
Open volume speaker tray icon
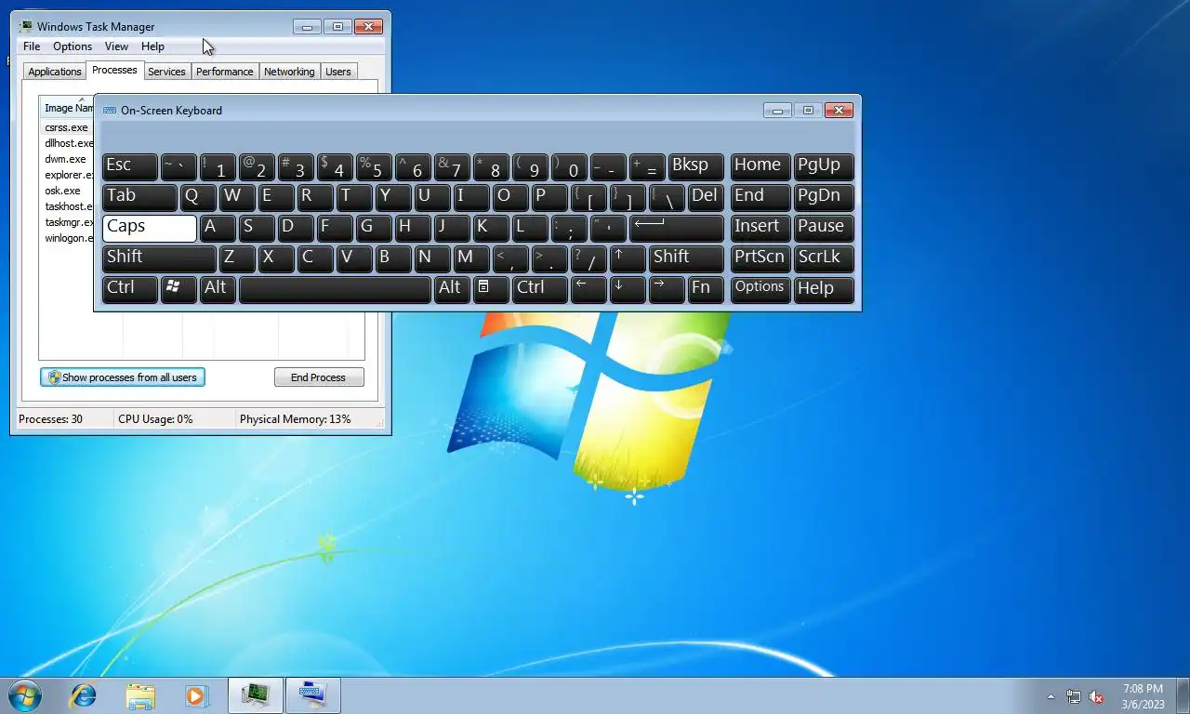click(x=1096, y=696)
